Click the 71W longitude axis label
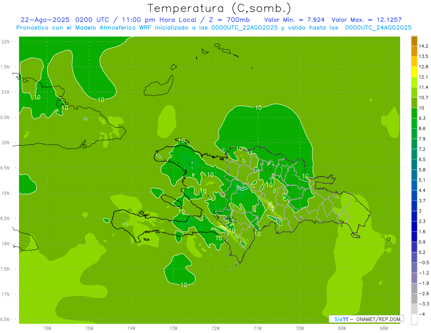 (258, 328)
